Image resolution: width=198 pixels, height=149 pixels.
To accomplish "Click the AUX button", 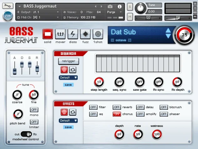I will pos(195,12).
